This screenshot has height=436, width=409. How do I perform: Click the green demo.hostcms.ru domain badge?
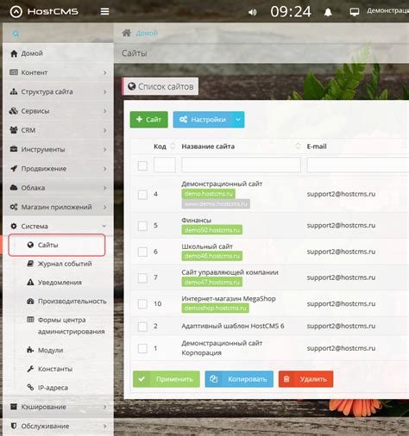point(208,194)
